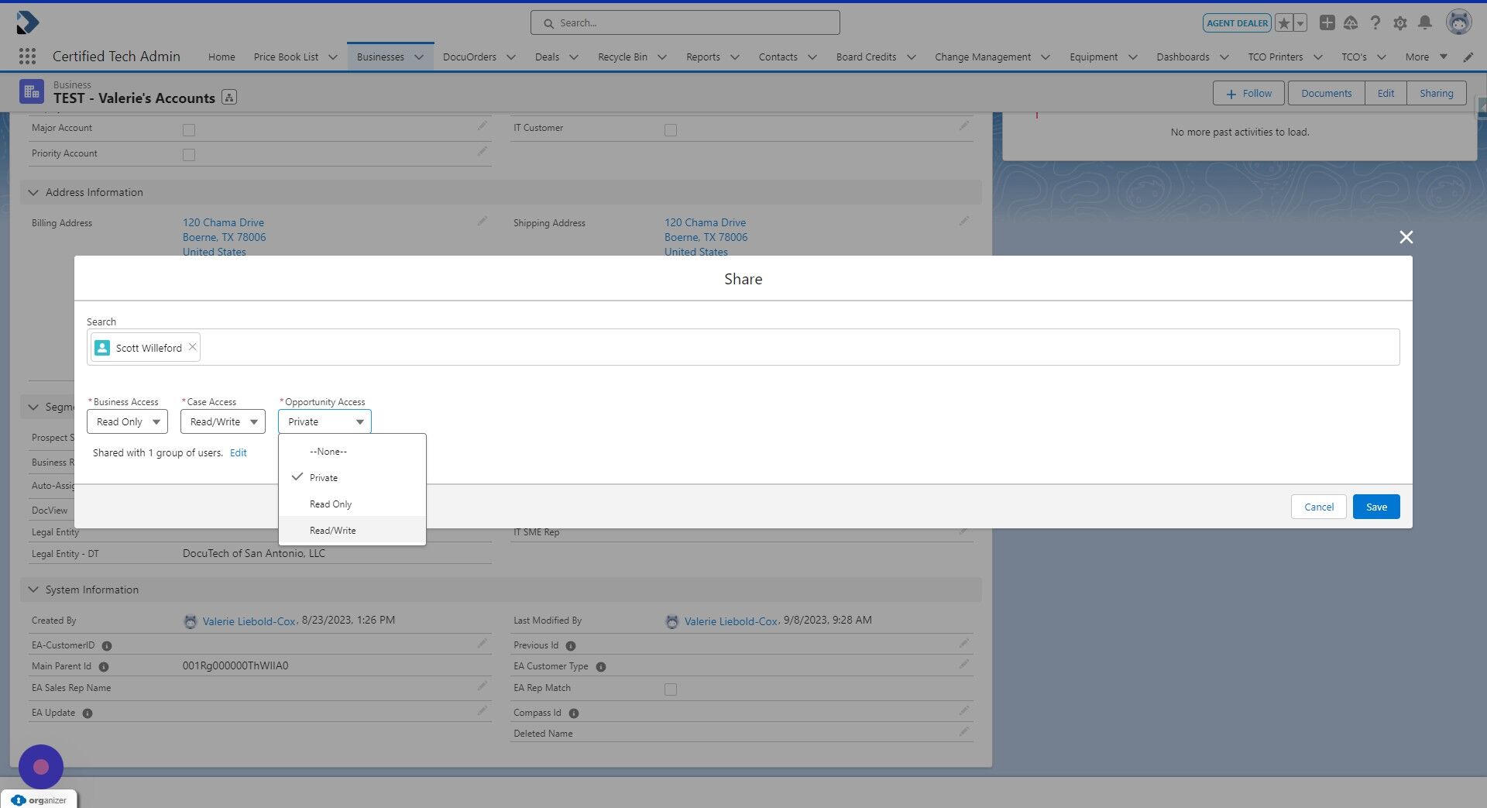This screenshot has height=808, width=1487.
Task: Check the IT Customer checkbox
Action: tap(671, 130)
